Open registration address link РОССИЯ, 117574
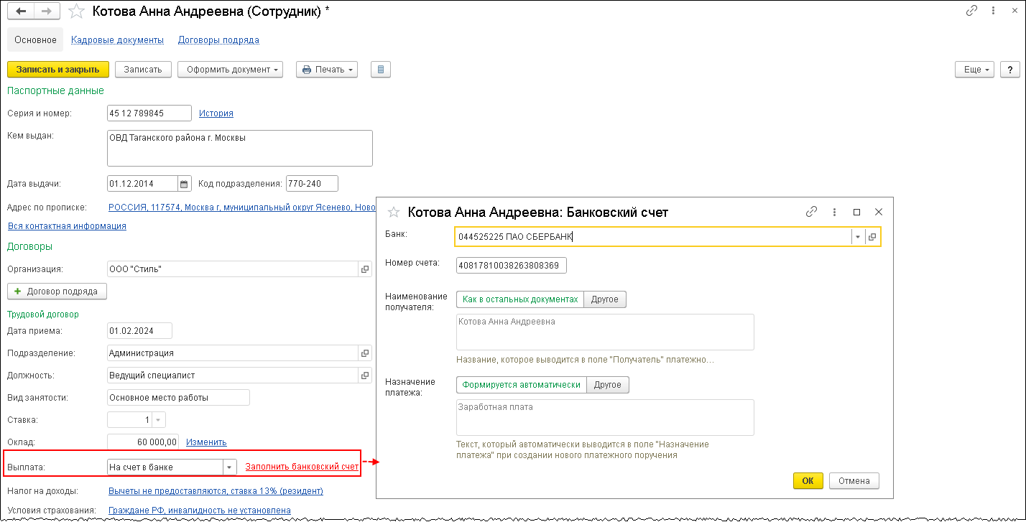The image size is (1026, 522). 242,208
